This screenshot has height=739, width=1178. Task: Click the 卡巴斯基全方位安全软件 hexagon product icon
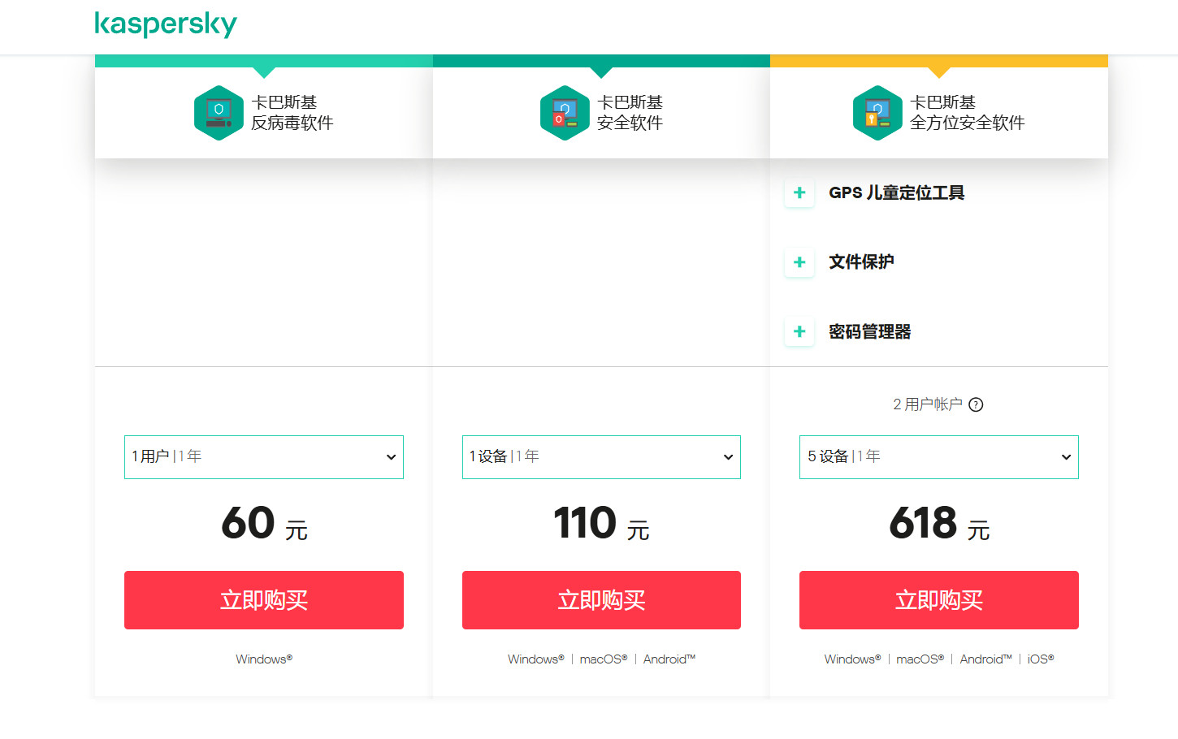pyautogui.click(x=877, y=113)
